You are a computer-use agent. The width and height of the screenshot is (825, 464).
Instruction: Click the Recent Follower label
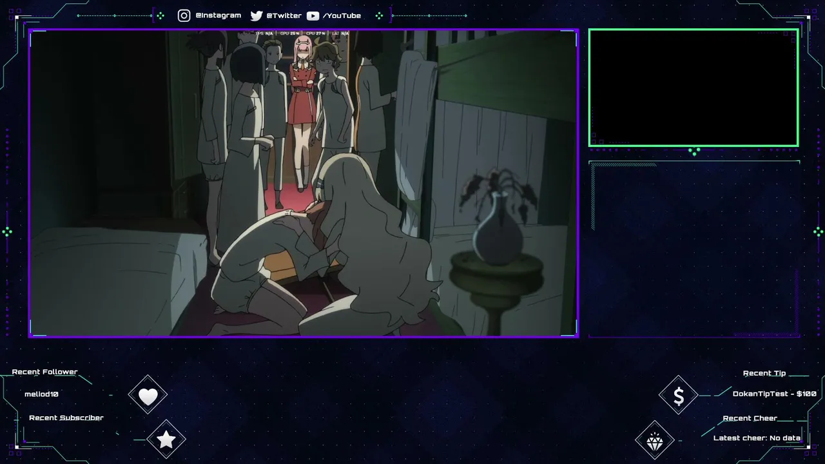pyautogui.click(x=44, y=372)
